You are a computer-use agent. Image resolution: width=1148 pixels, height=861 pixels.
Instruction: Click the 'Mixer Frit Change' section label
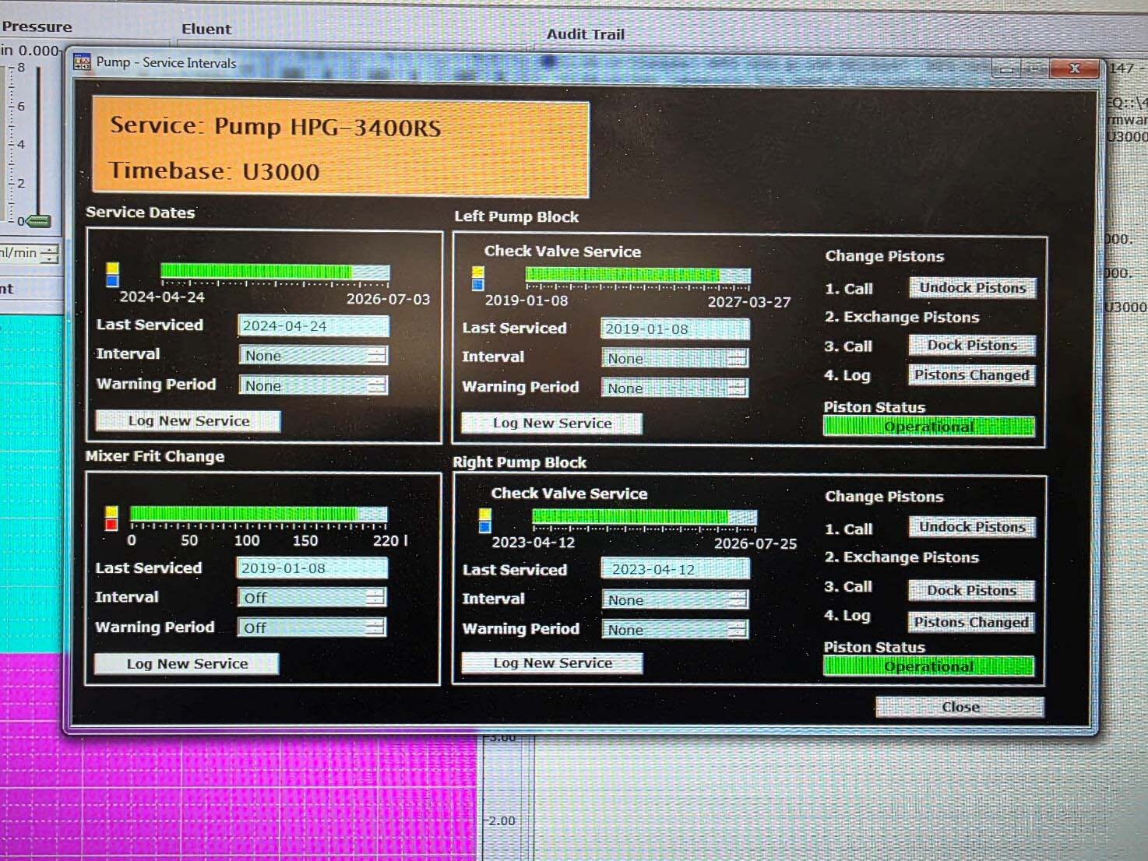coord(155,456)
